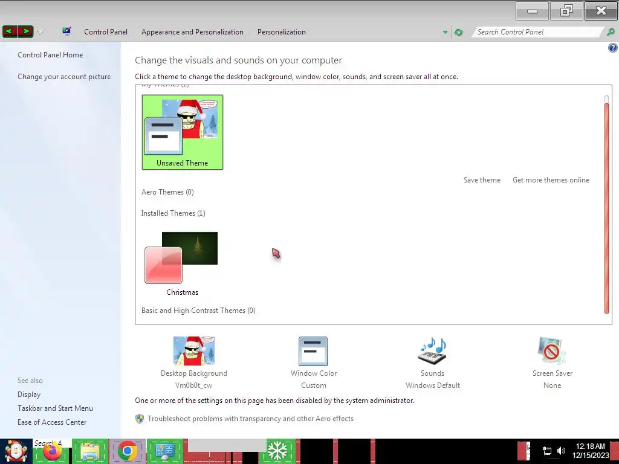The image size is (619, 464).
Task: Open Troubleshoot problems with transparency link
Action: point(251,419)
